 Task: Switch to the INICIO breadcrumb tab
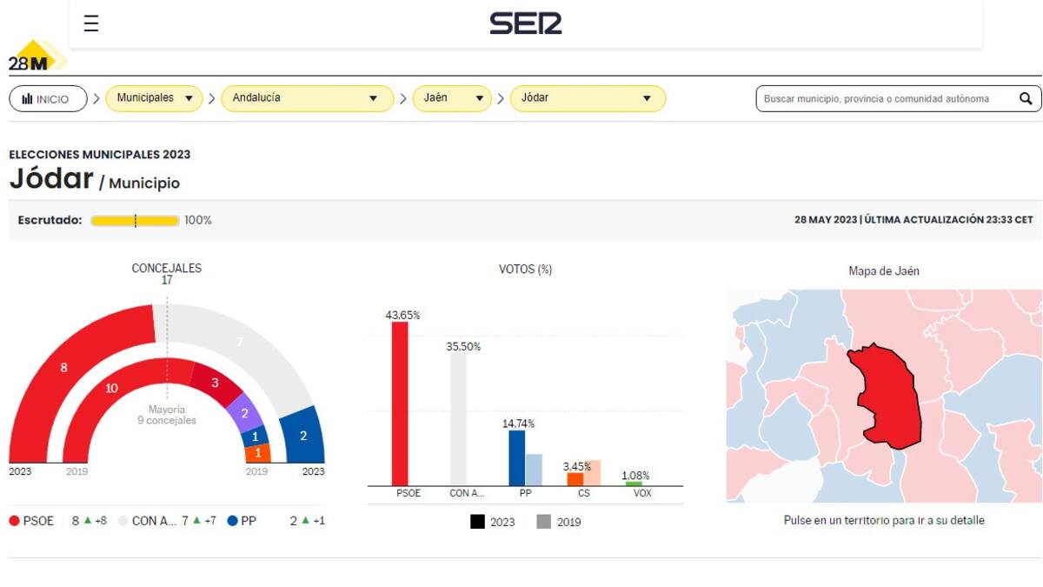[48, 98]
